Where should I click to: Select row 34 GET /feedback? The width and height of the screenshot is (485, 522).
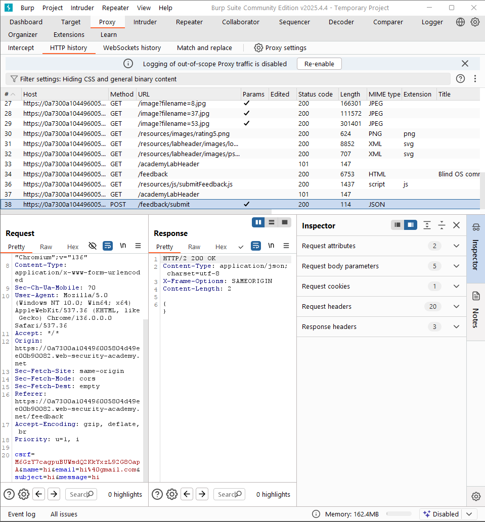240,174
